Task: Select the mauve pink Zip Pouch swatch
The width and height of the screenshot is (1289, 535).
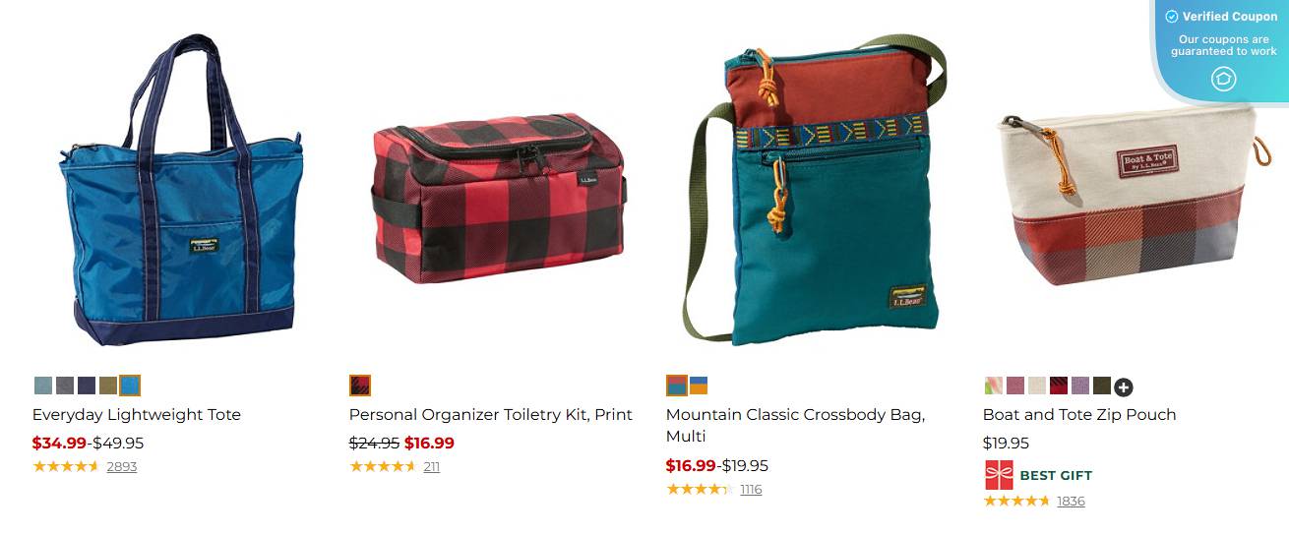Action: coord(1015,386)
